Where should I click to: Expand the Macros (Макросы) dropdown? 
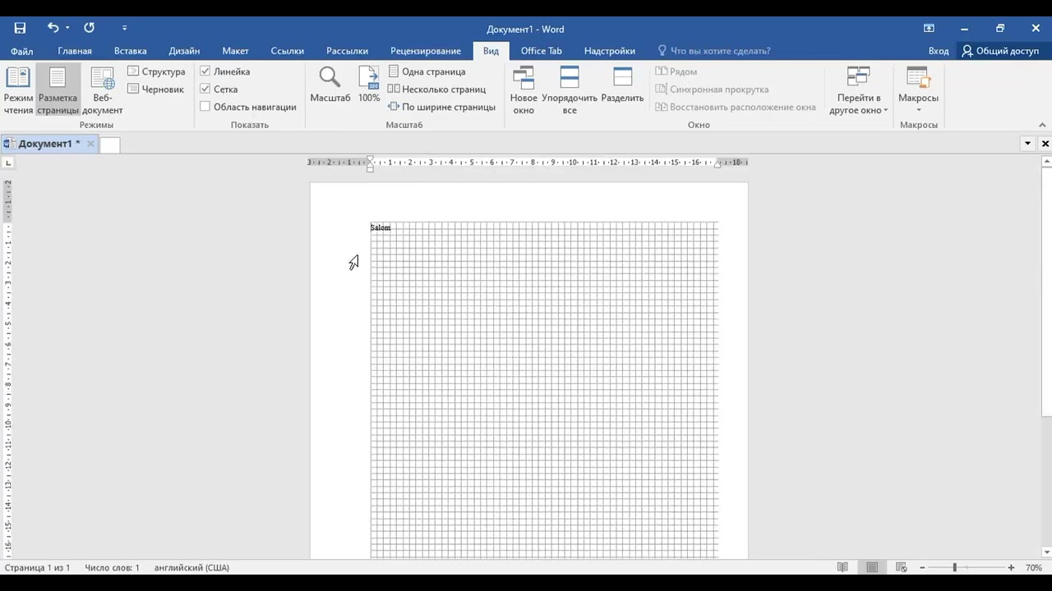coord(918,91)
